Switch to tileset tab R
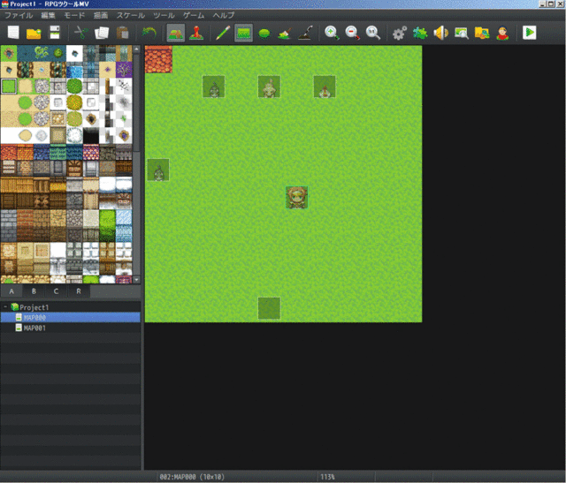566x483 pixels. pyautogui.click(x=79, y=291)
